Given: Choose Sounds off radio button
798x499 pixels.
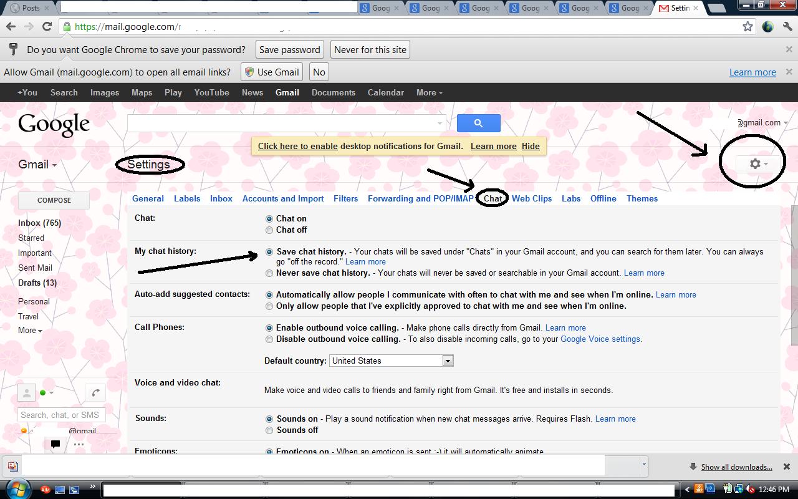Looking at the screenshot, I should [269, 430].
